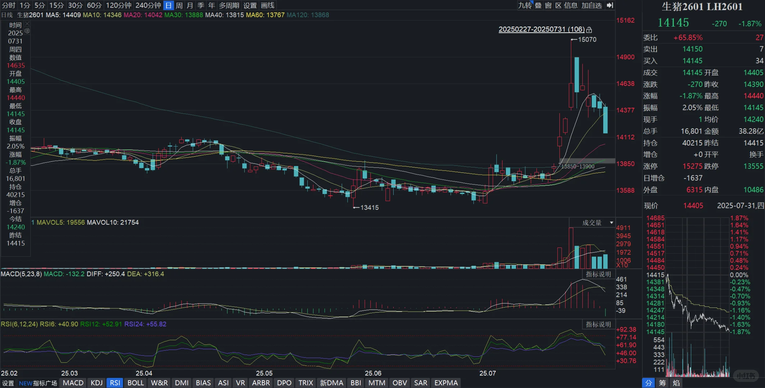Open 画线 drawing tools

(x=267, y=5)
